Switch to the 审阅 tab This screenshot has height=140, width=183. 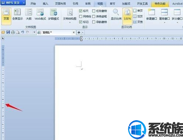pyautogui.click(x=88, y=4)
